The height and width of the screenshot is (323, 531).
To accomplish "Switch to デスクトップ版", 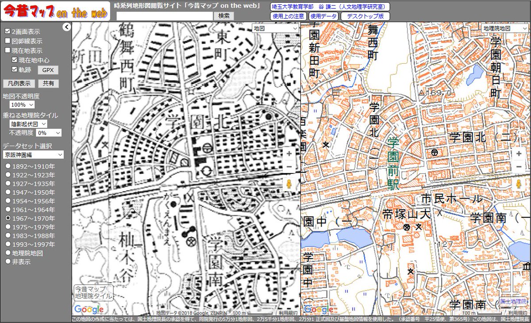I will (366, 16).
